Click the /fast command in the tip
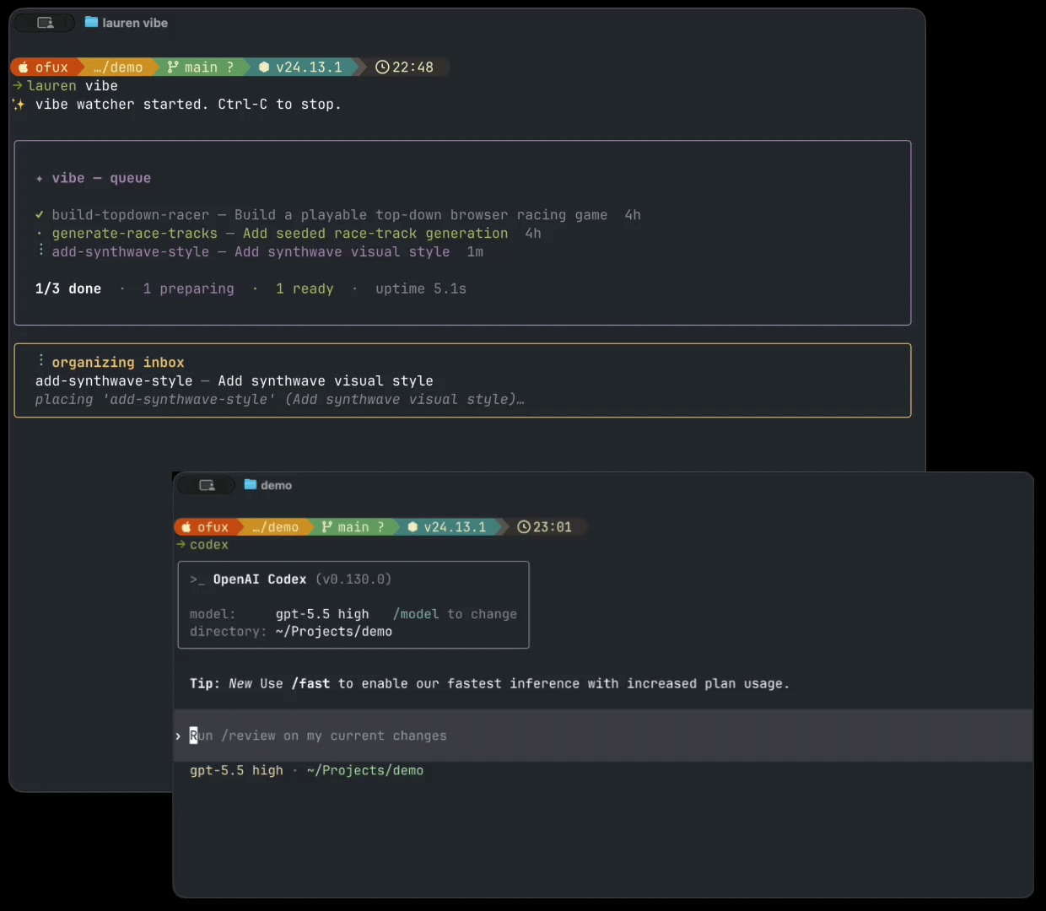 point(310,683)
